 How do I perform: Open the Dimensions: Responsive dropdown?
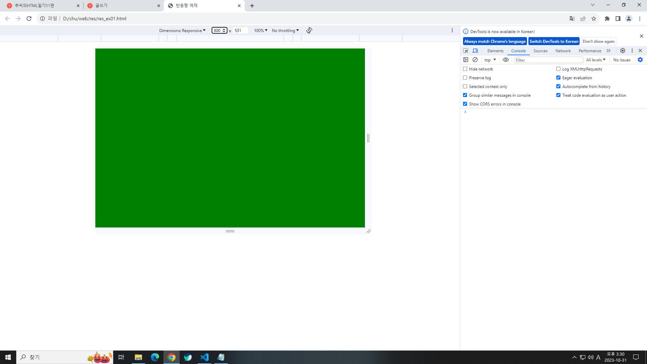point(182,30)
